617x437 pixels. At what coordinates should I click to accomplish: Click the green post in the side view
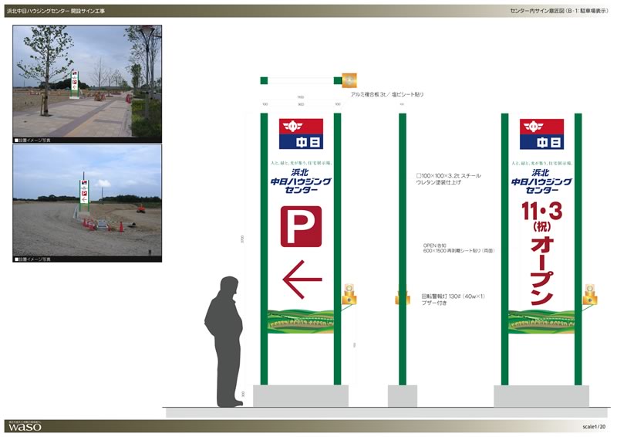[402, 249]
